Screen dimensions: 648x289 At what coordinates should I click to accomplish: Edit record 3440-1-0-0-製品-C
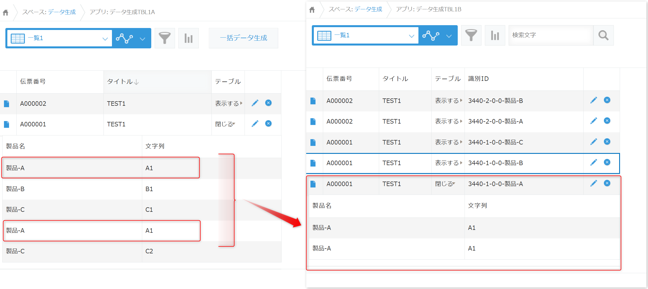coord(594,142)
